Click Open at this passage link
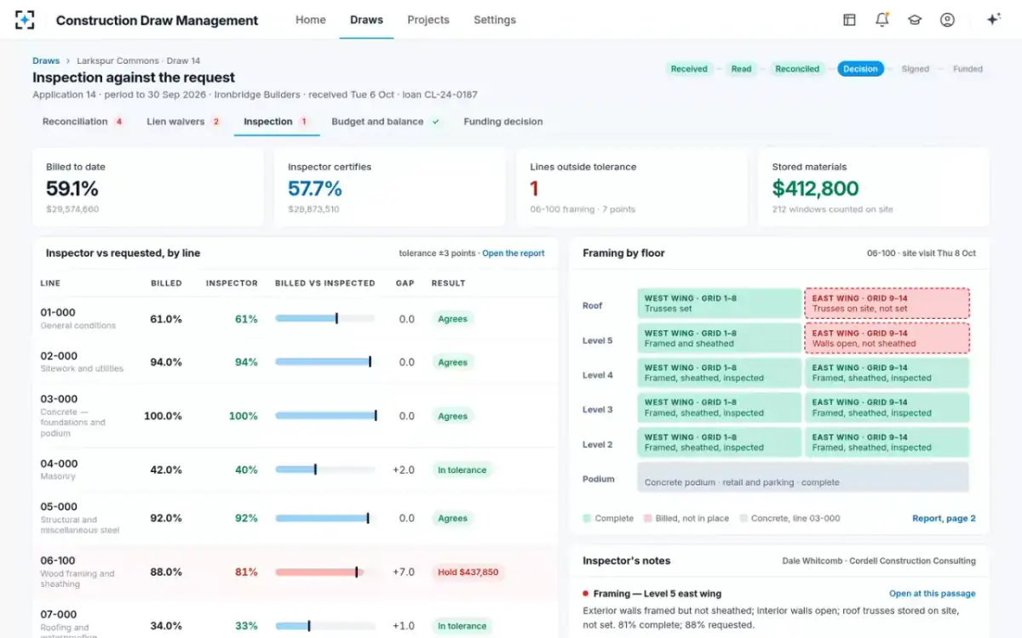 click(x=933, y=594)
